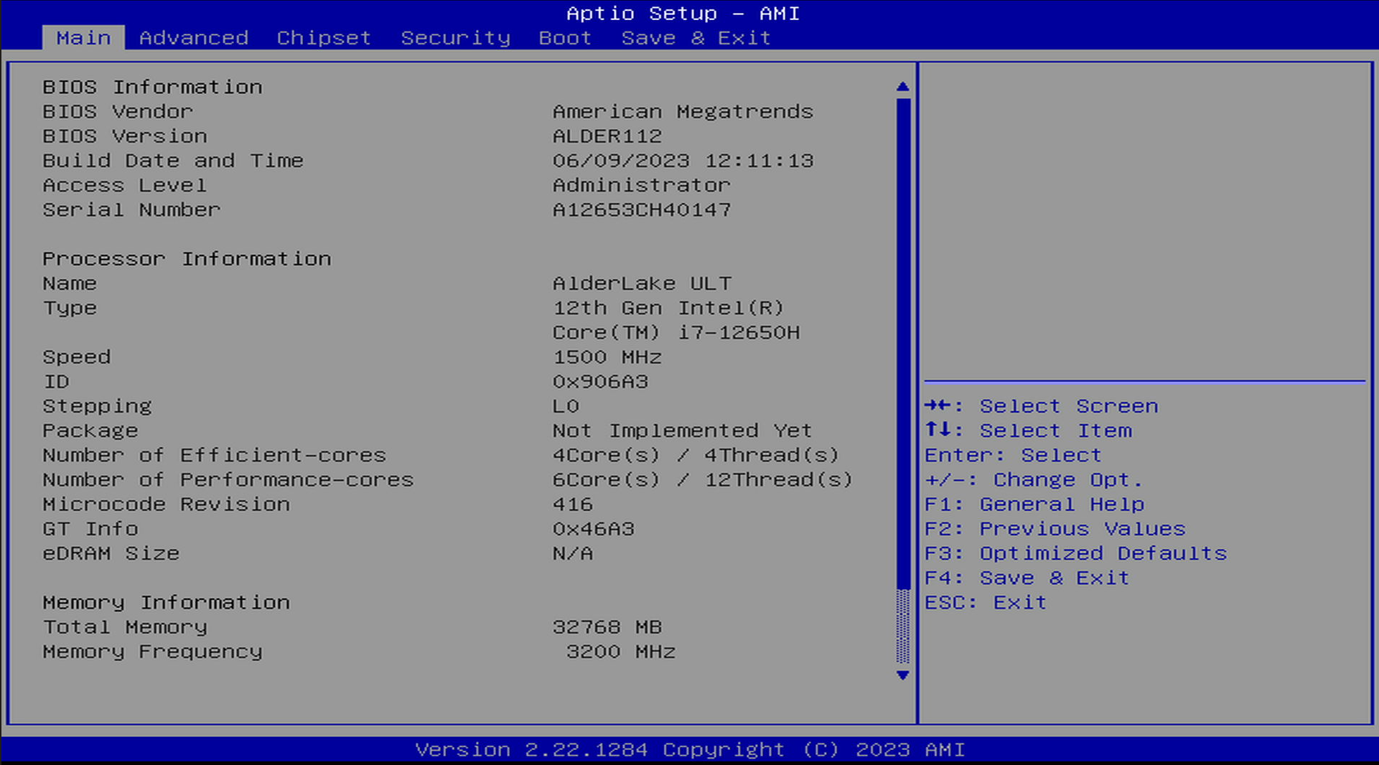Screen dimensions: 1379x765
Task: Click the AlderLake ULT value
Action: coord(642,283)
